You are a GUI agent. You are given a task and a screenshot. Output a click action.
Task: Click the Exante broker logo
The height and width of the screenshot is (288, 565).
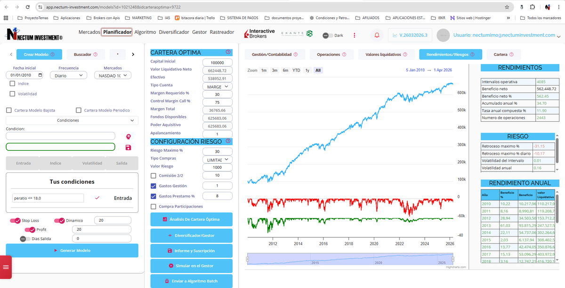(x=297, y=33)
